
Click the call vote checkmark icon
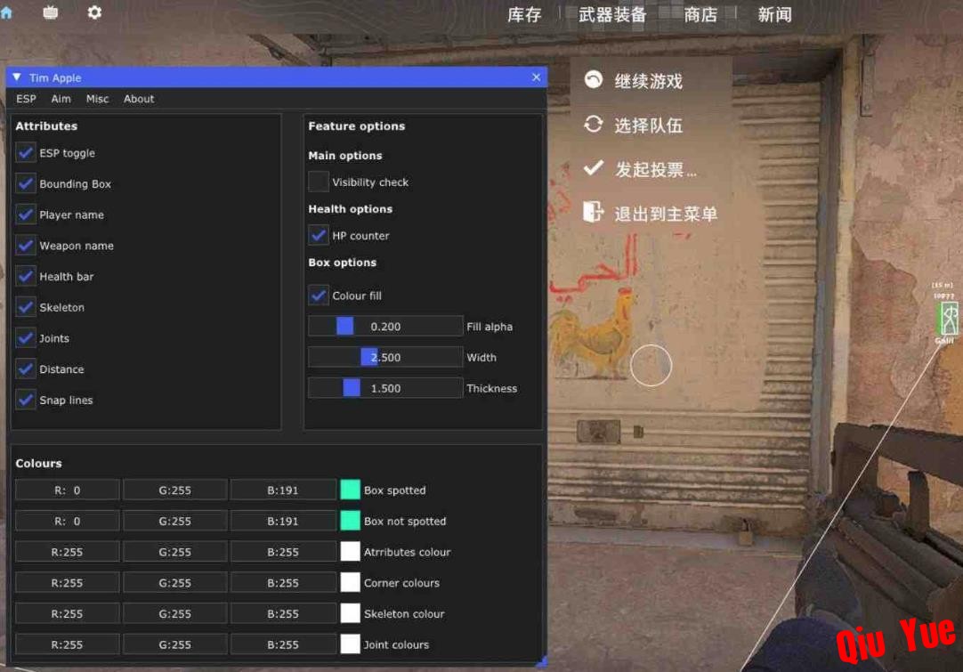click(594, 167)
